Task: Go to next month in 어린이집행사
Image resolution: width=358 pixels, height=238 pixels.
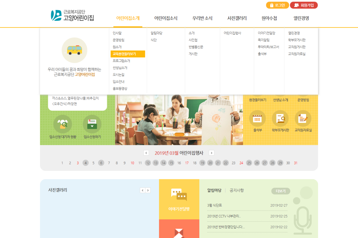Action: 212,153
